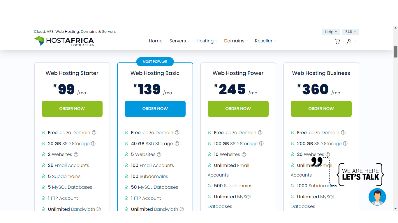398x223 pixels.
Task: Click the scrollbar up arrow
Action: (x=395, y=28)
